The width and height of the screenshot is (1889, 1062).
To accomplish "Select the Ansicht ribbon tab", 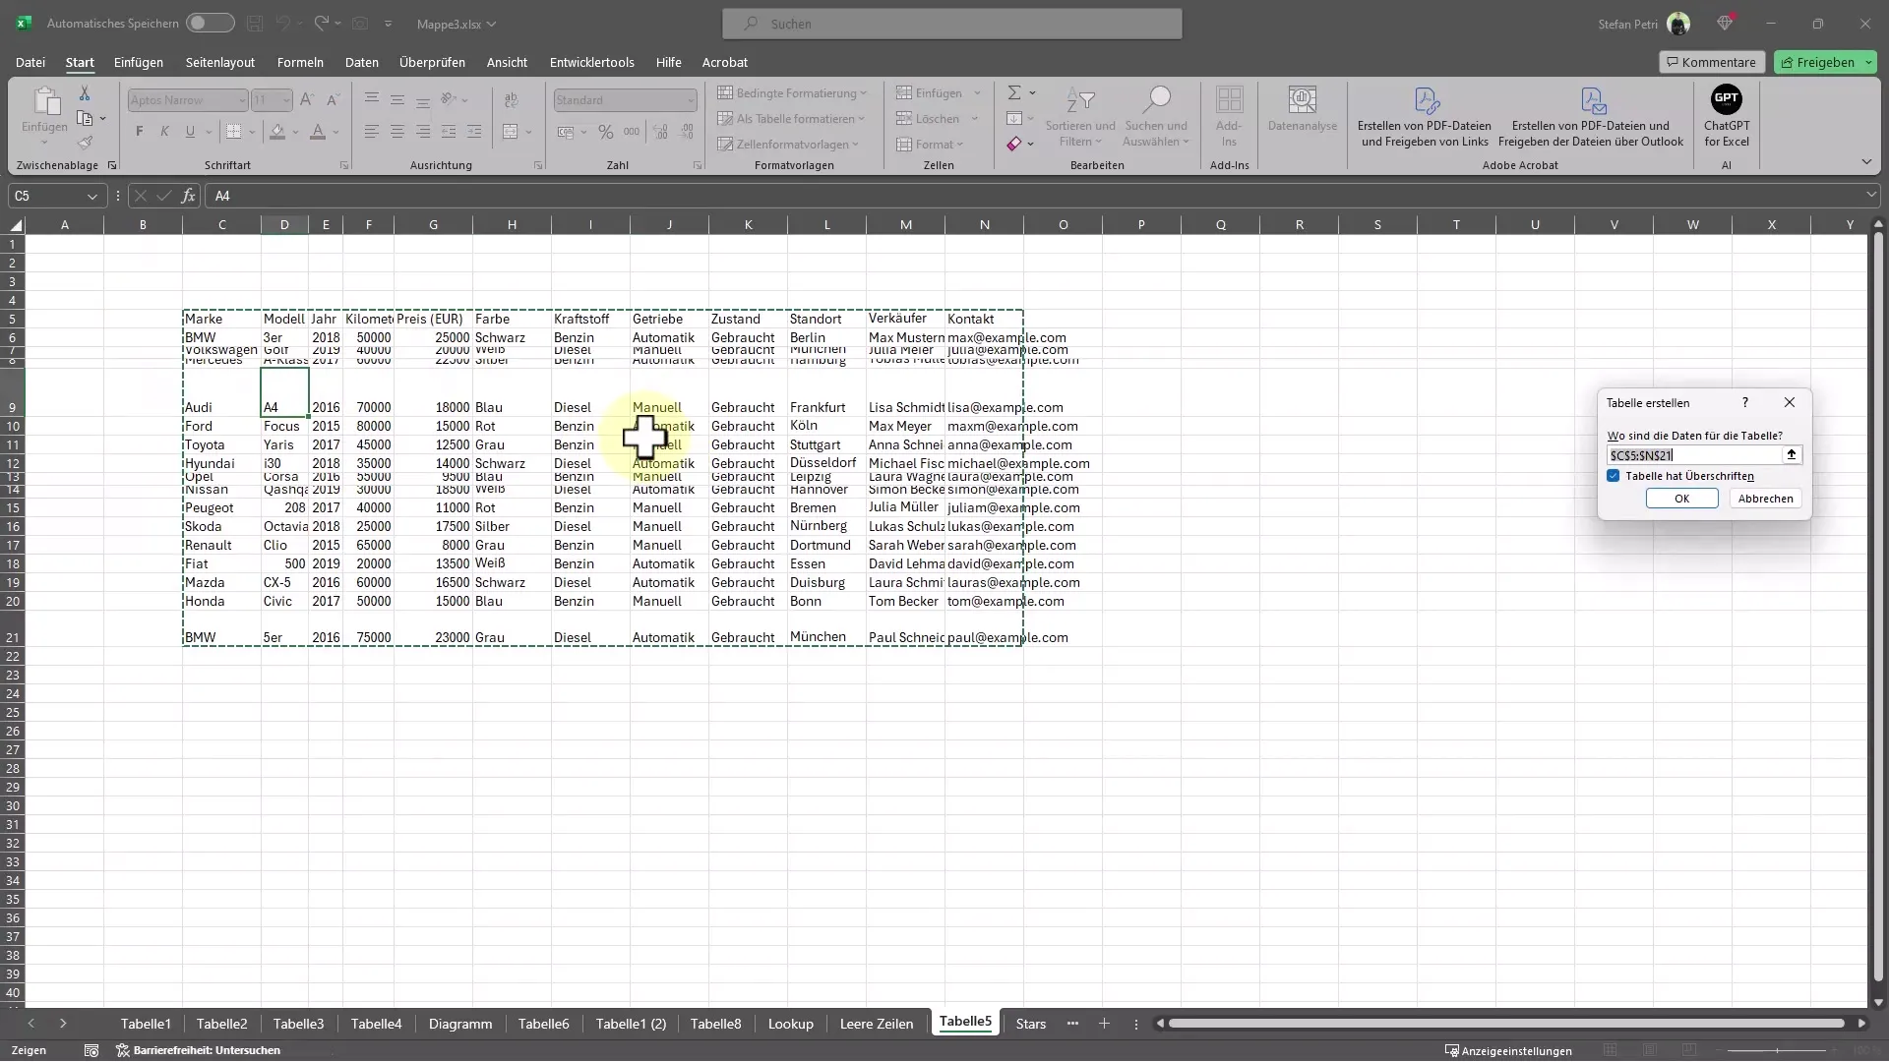I will click(505, 61).
